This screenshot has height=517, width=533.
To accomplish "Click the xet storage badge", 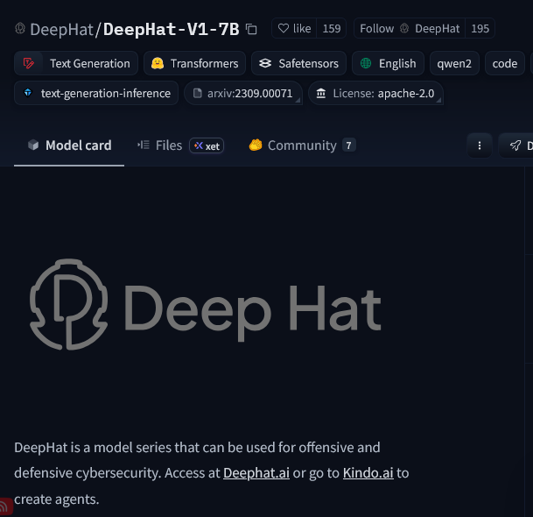I will (x=207, y=145).
